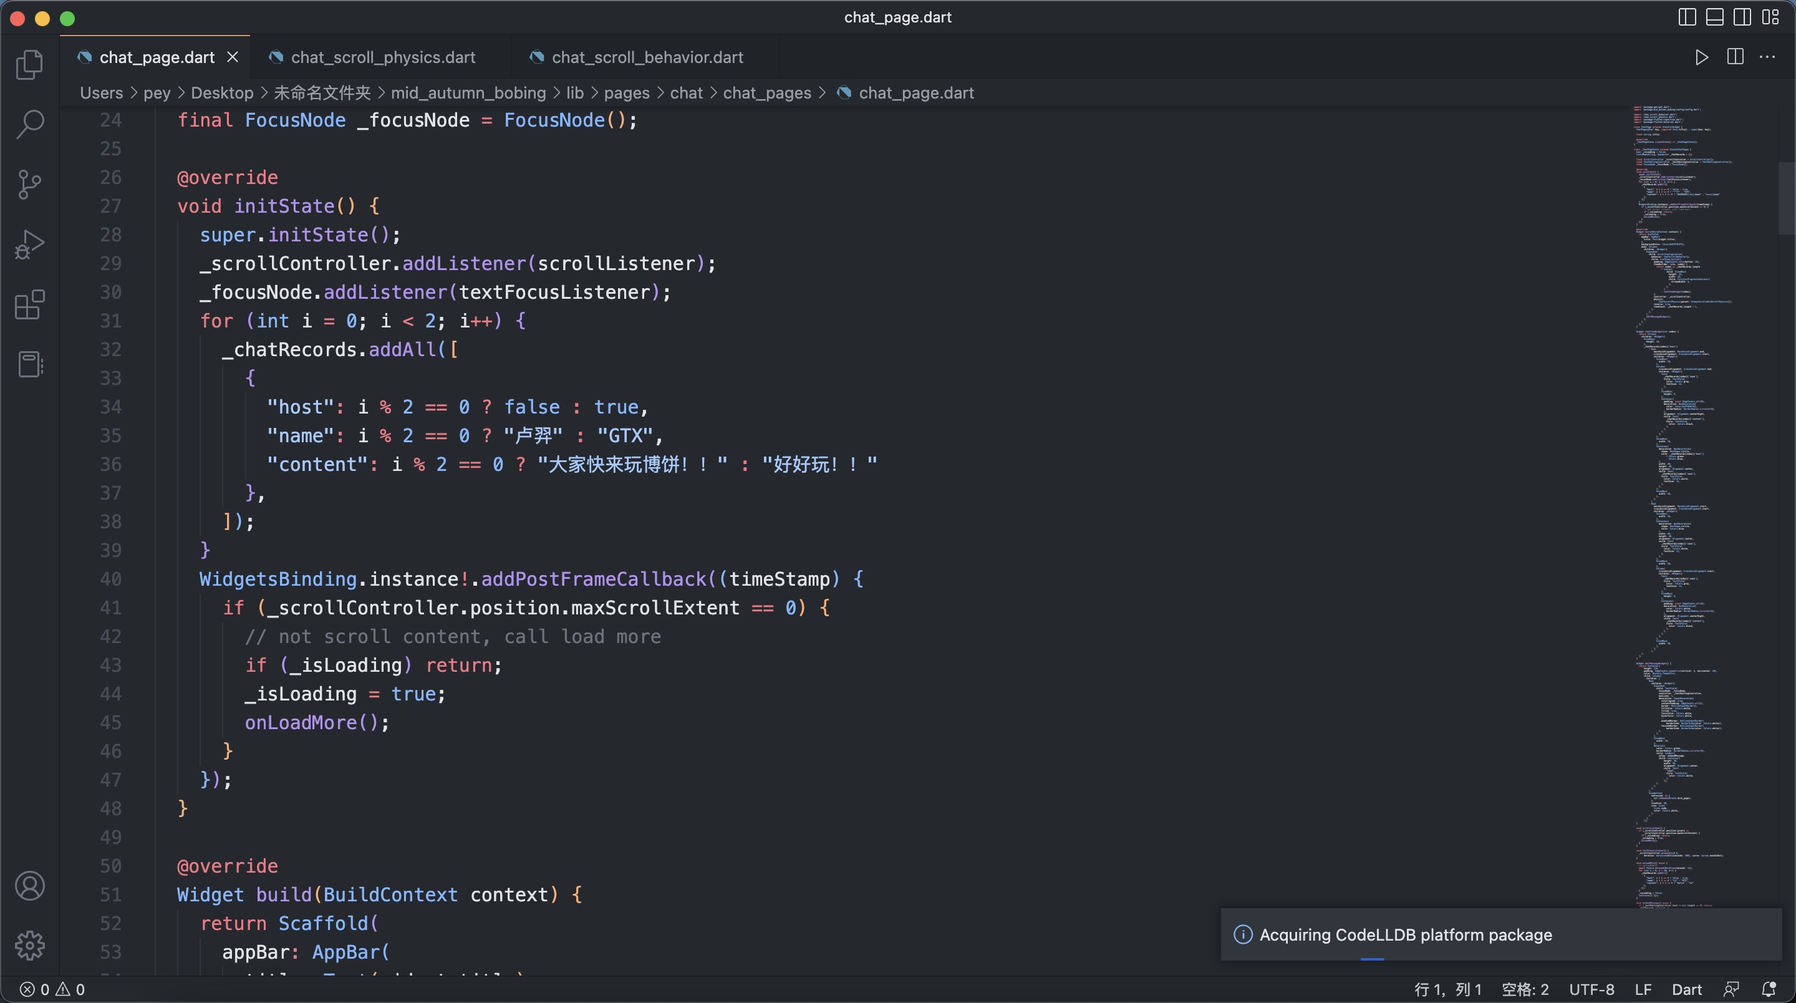Open the Explorer view in activity bar
1796x1003 pixels.
29,64
